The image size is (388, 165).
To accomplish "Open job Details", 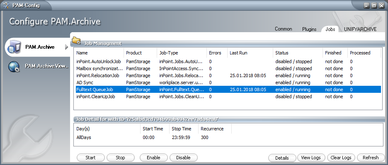I will (282, 158).
